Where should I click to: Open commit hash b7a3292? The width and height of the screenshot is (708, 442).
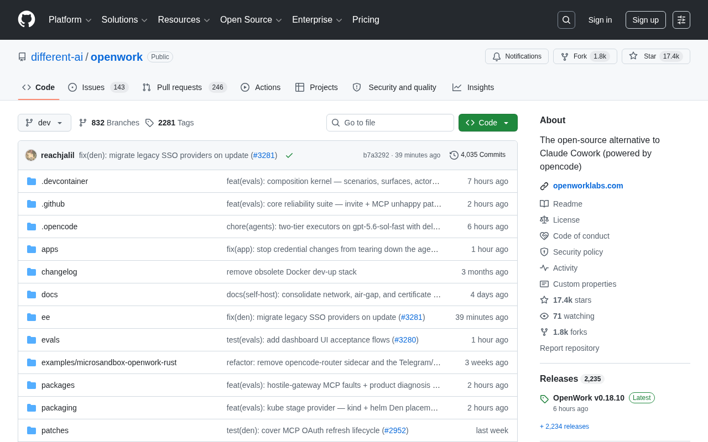click(376, 155)
